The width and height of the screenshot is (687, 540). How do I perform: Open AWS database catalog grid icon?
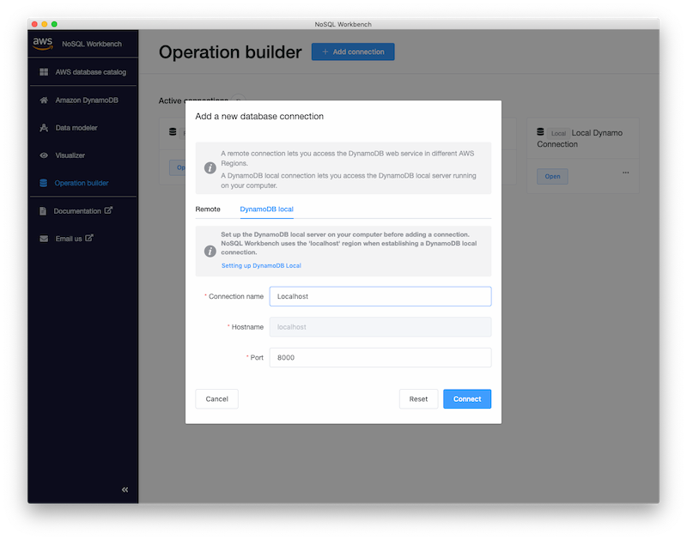[44, 72]
